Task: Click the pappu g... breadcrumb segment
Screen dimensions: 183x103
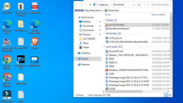Action: pos(104,5)
